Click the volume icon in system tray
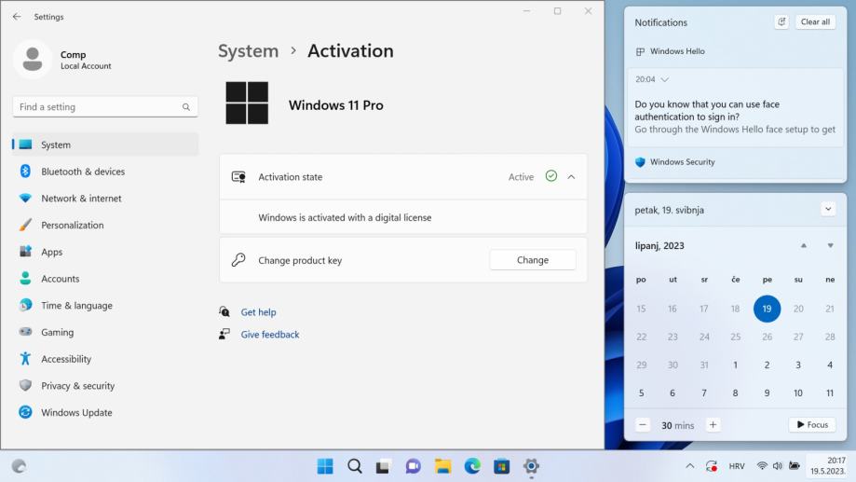This screenshot has width=856, height=482. (x=778, y=466)
